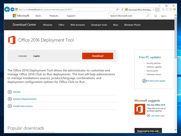The image size is (181, 136).
Task: Open Download Center home link
Action: point(24,25)
